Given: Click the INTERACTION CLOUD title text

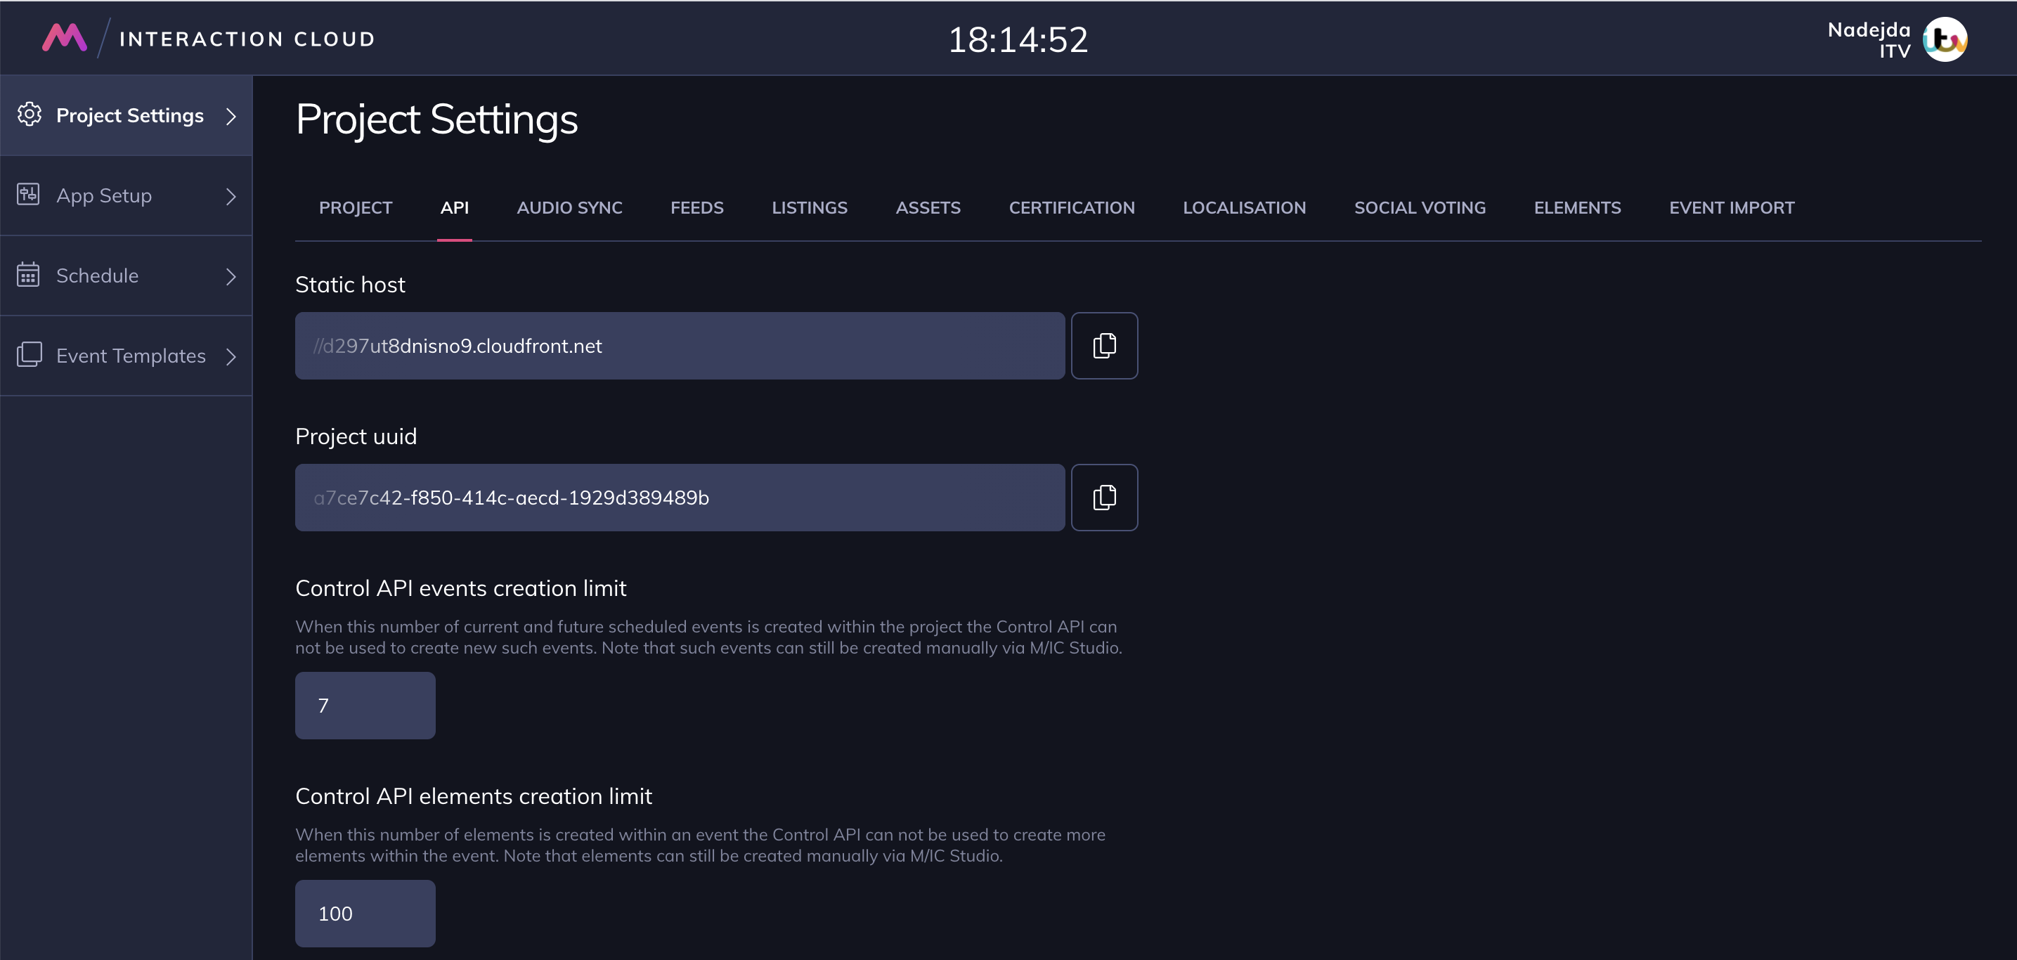Looking at the screenshot, I should (x=247, y=39).
